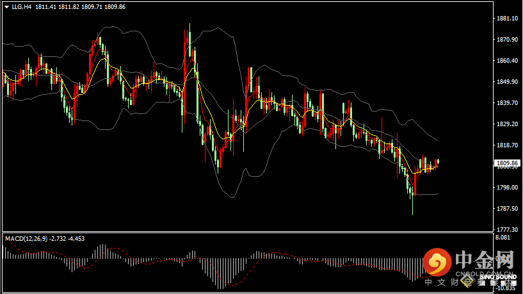523x294 pixels.
Task: Click the 1870.90 price axis label
Action: click(508, 39)
